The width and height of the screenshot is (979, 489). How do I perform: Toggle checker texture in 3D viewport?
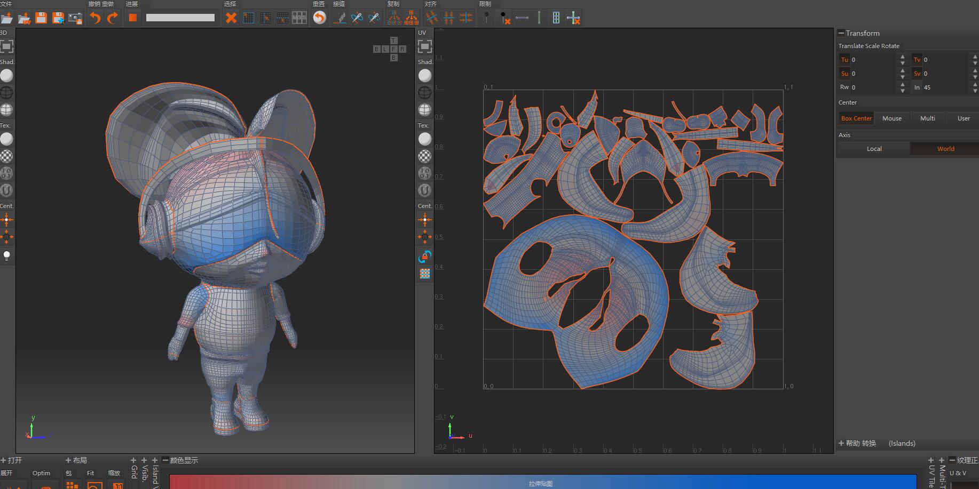pyautogui.click(x=6, y=156)
